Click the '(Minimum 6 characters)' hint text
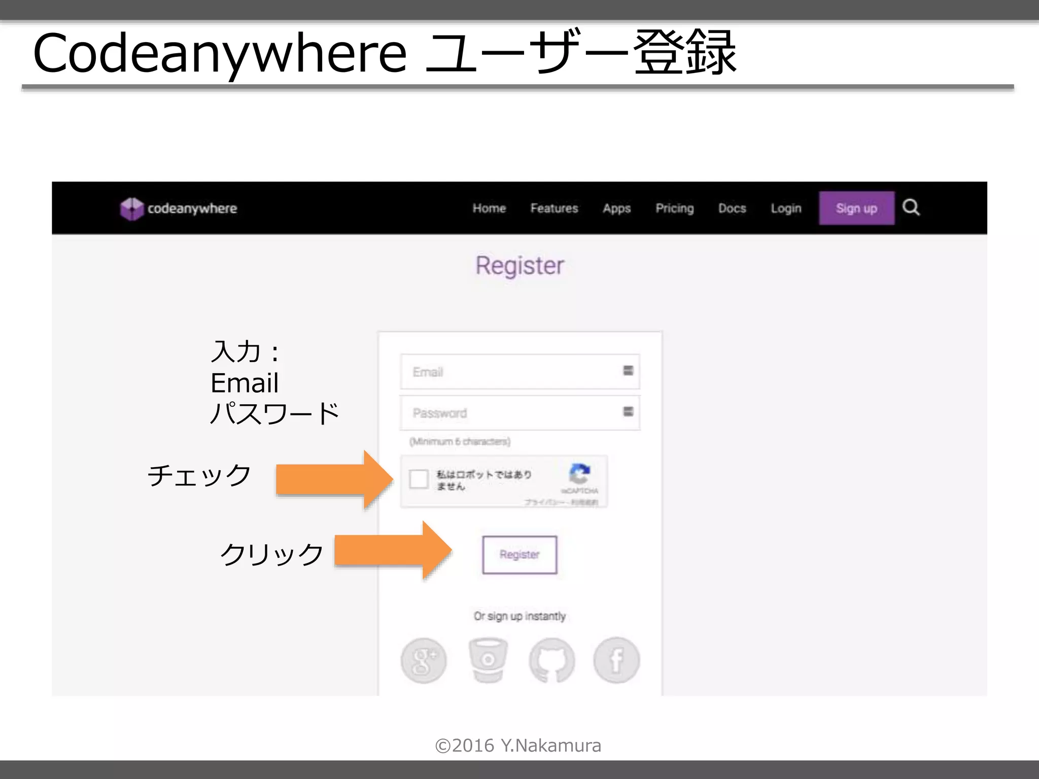Screen dimensions: 1039x779 (460, 441)
